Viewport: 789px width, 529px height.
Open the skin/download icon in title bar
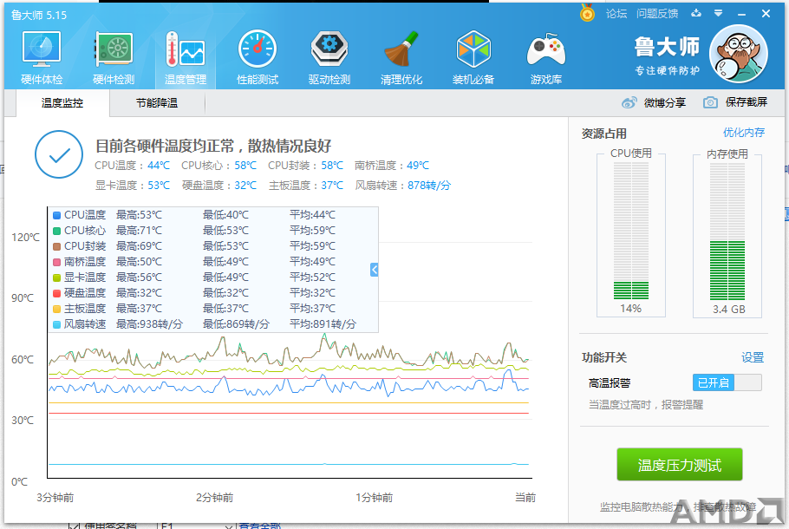pyautogui.click(x=696, y=14)
